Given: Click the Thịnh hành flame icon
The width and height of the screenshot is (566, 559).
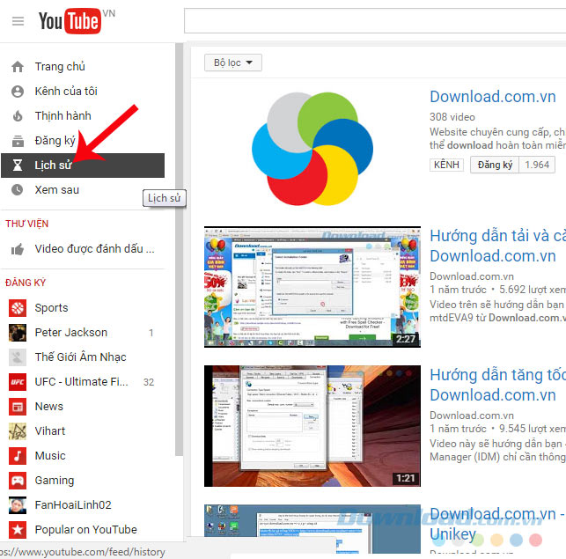Looking at the screenshot, I should [18, 116].
